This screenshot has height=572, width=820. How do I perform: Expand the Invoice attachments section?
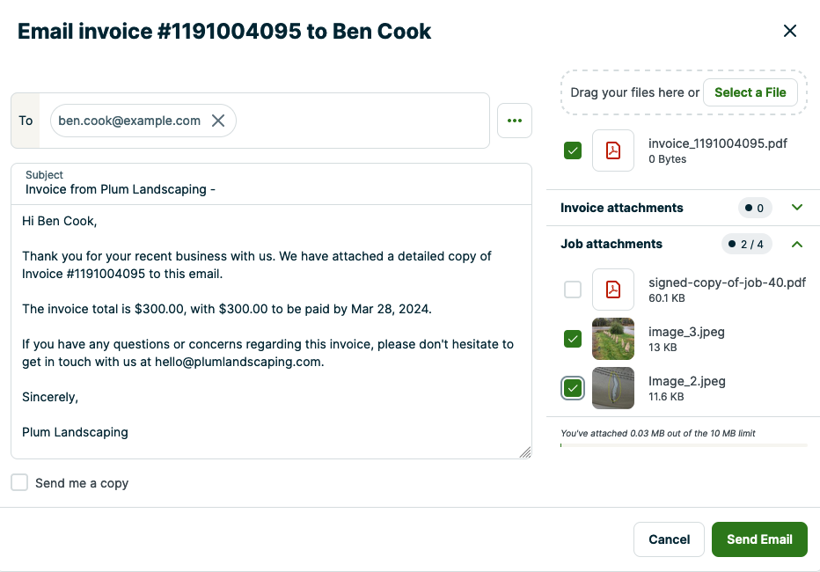pos(797,208)
